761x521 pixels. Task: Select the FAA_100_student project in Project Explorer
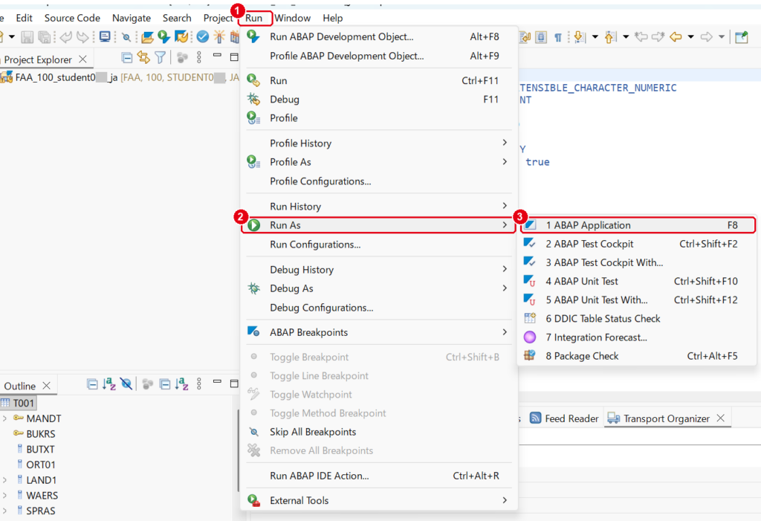pos(120,78)
